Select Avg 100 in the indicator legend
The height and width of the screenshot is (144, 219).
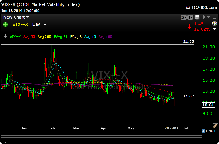pos(105,37)
